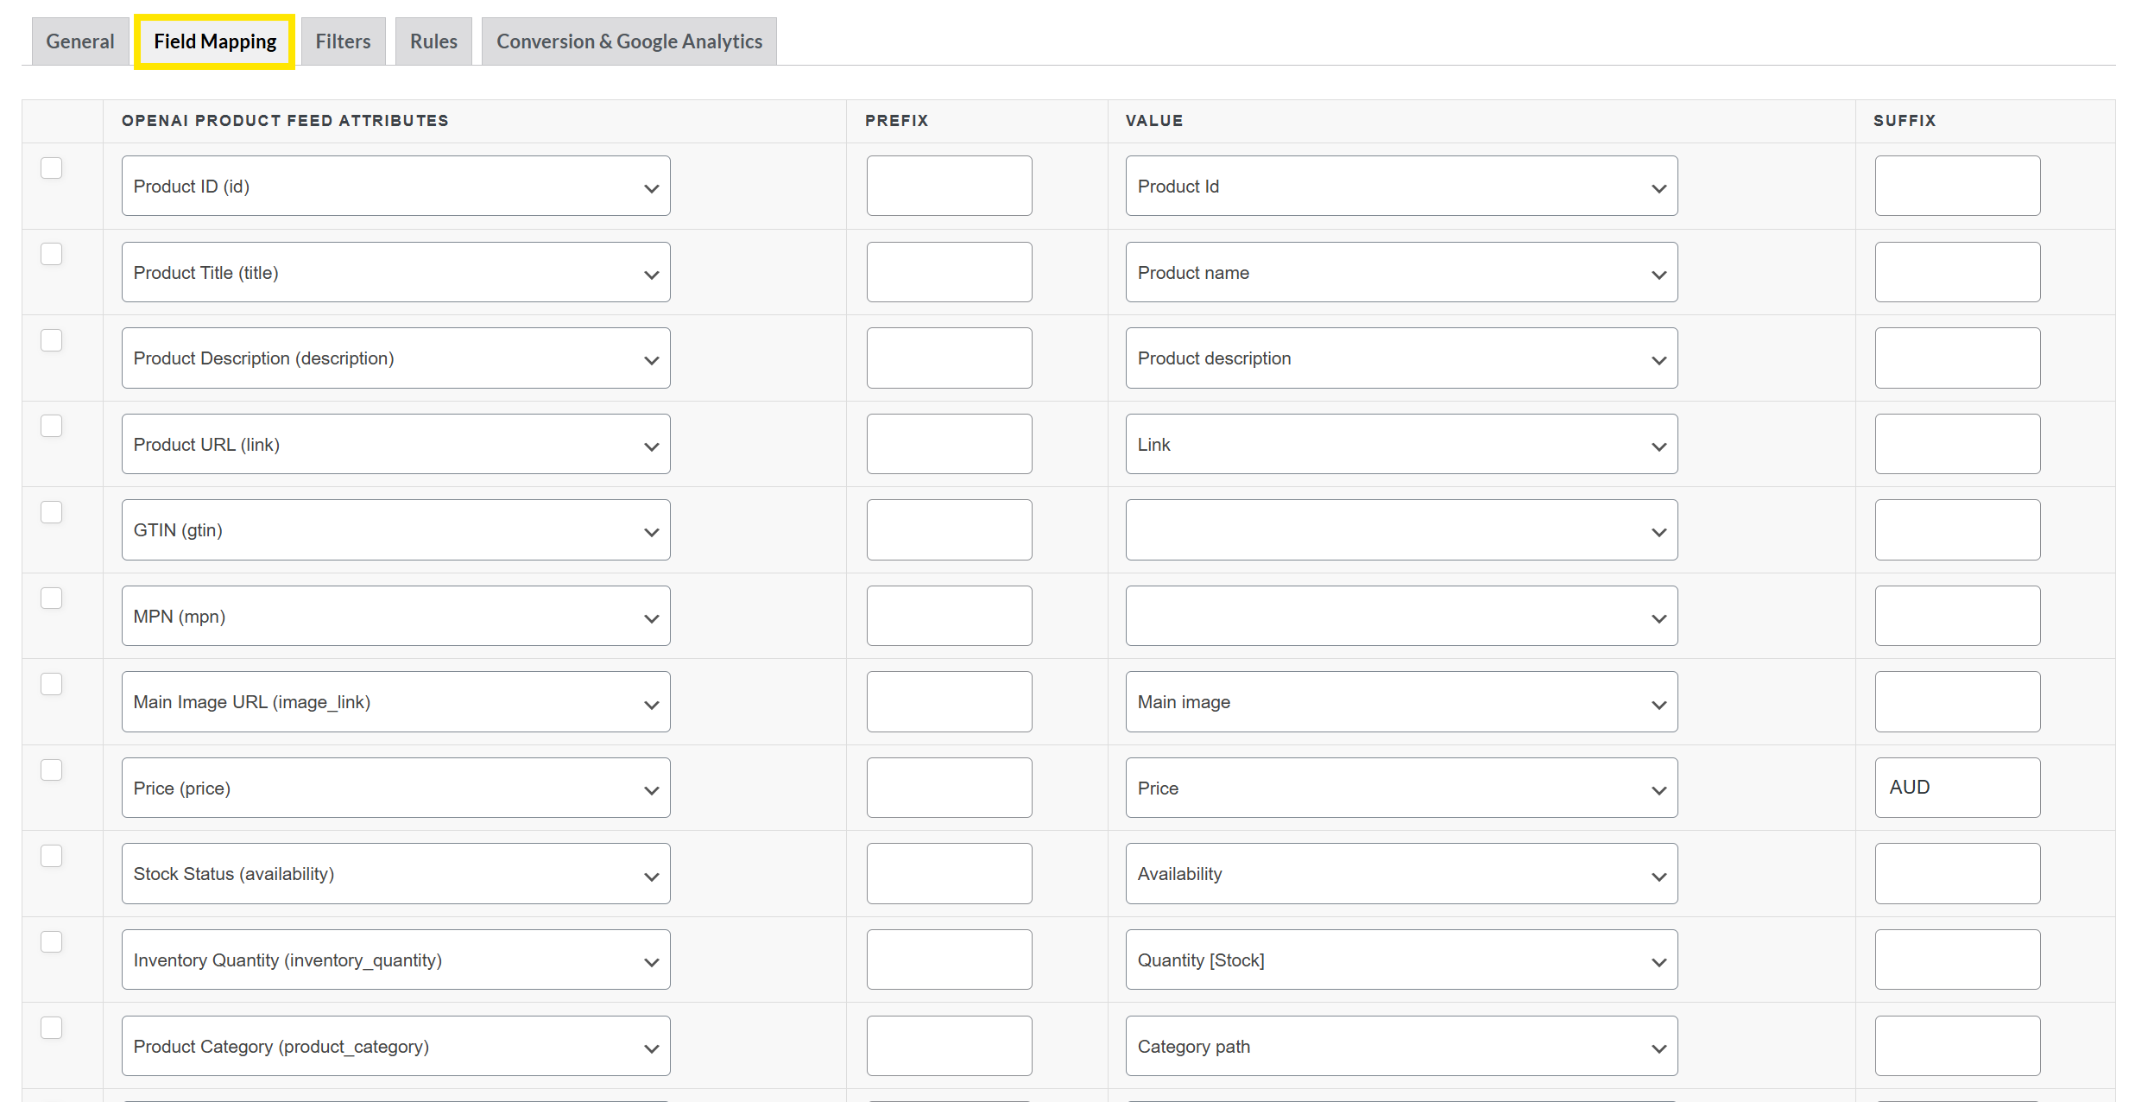Open the Main image value dropdown
Screen dimensions: 2129x1102
1400,702
